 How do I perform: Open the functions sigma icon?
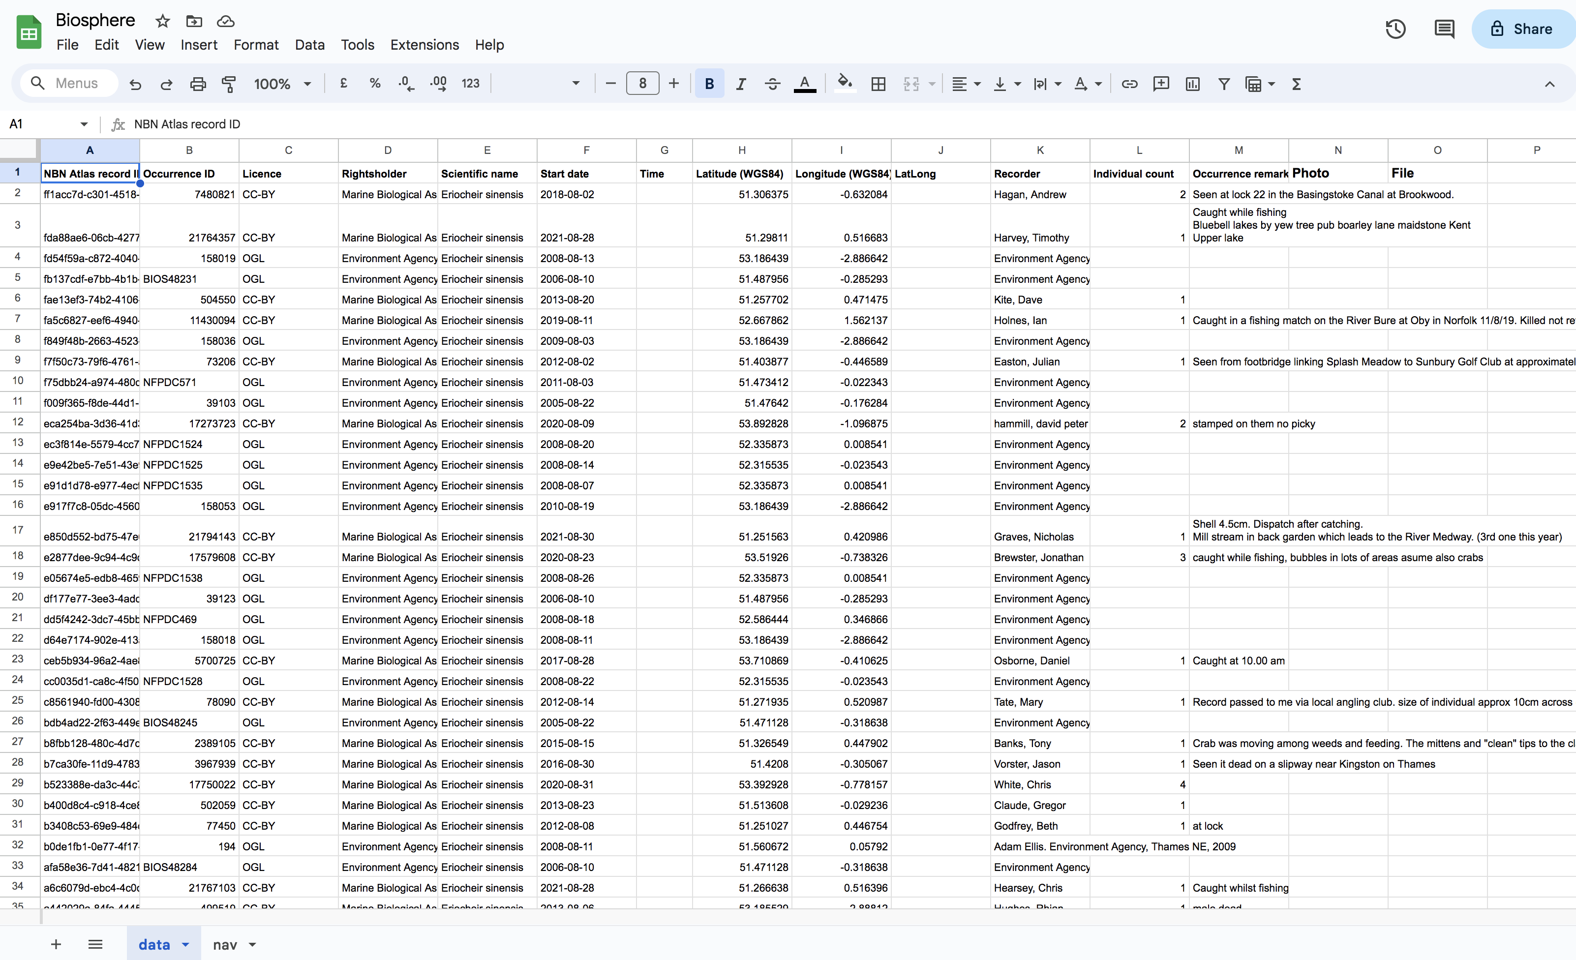(x=1297, y=84)
